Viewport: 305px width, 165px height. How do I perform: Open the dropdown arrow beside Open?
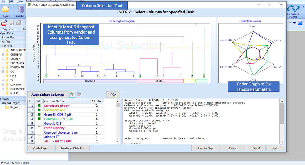[x=11, y=9]
